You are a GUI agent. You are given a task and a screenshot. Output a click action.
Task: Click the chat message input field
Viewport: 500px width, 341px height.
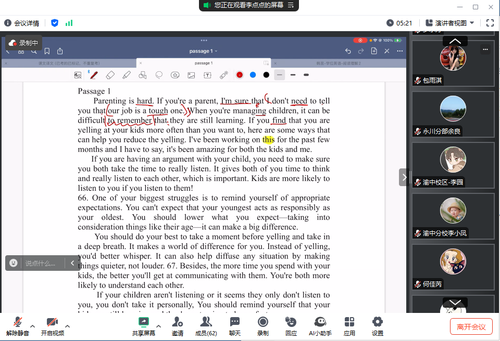[43, 263]
